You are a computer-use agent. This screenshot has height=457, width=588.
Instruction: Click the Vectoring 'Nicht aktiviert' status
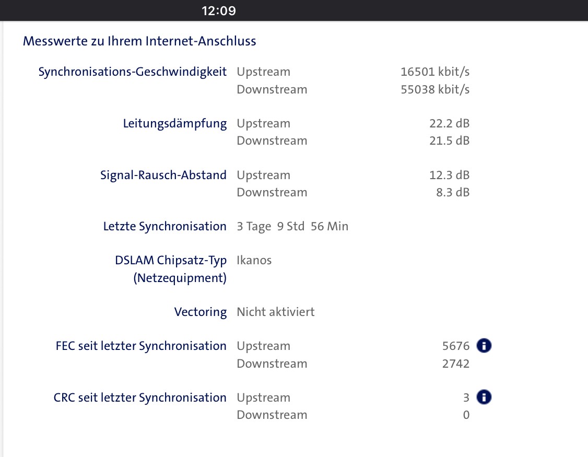[276, 312]
